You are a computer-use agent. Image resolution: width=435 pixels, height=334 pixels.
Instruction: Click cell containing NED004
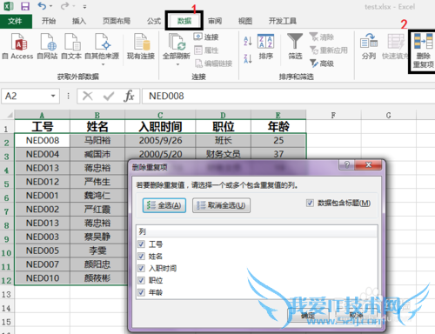pos(43,154)
